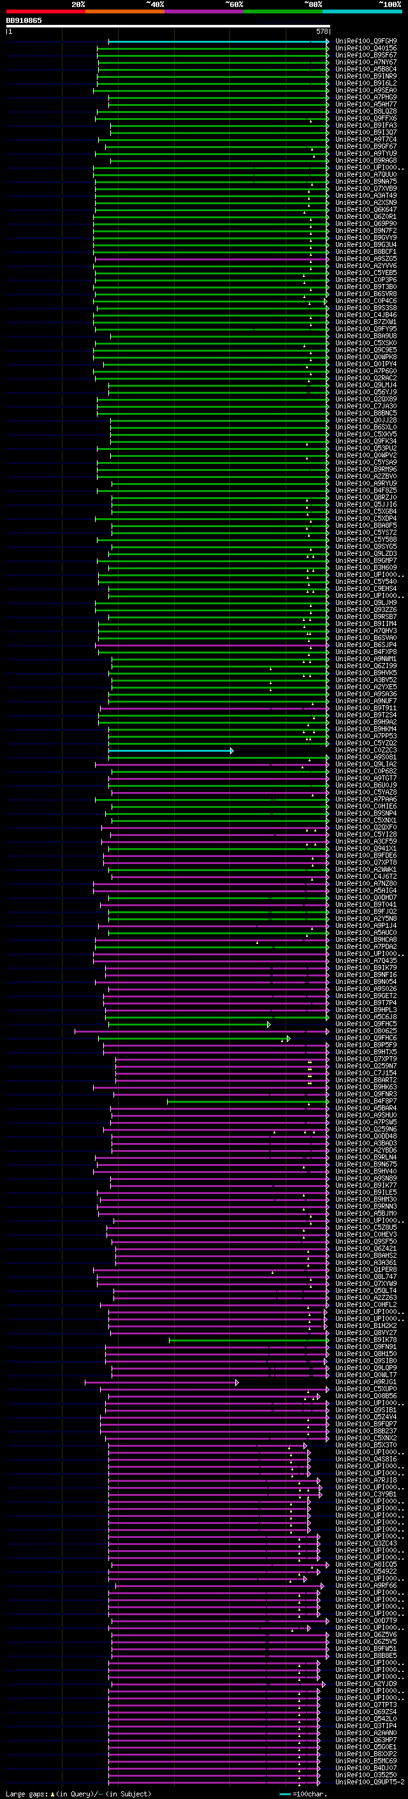408x1799 pixels.
Task: Select hit label UniRef100_B8XXP2
Action: [x=366, y=1754]
